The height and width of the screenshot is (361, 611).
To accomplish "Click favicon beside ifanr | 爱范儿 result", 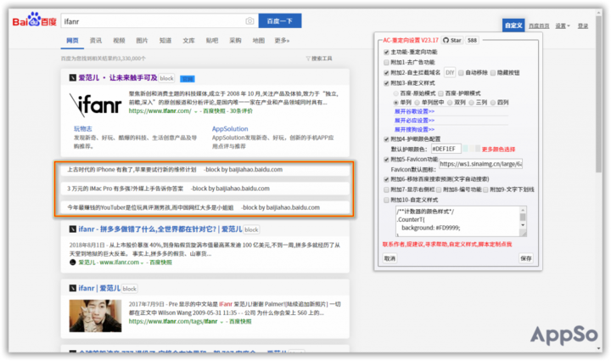I will point(72,288).
